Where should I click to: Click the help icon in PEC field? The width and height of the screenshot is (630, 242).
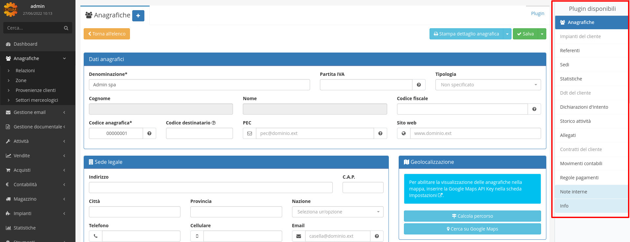(x=380, y=133)
